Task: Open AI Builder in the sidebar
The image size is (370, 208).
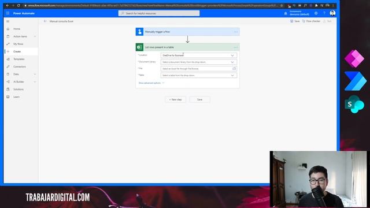Action: [x=18, y=81]
